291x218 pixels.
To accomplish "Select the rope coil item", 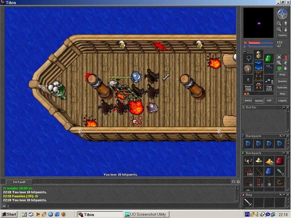I will click(x=279, y=182).
